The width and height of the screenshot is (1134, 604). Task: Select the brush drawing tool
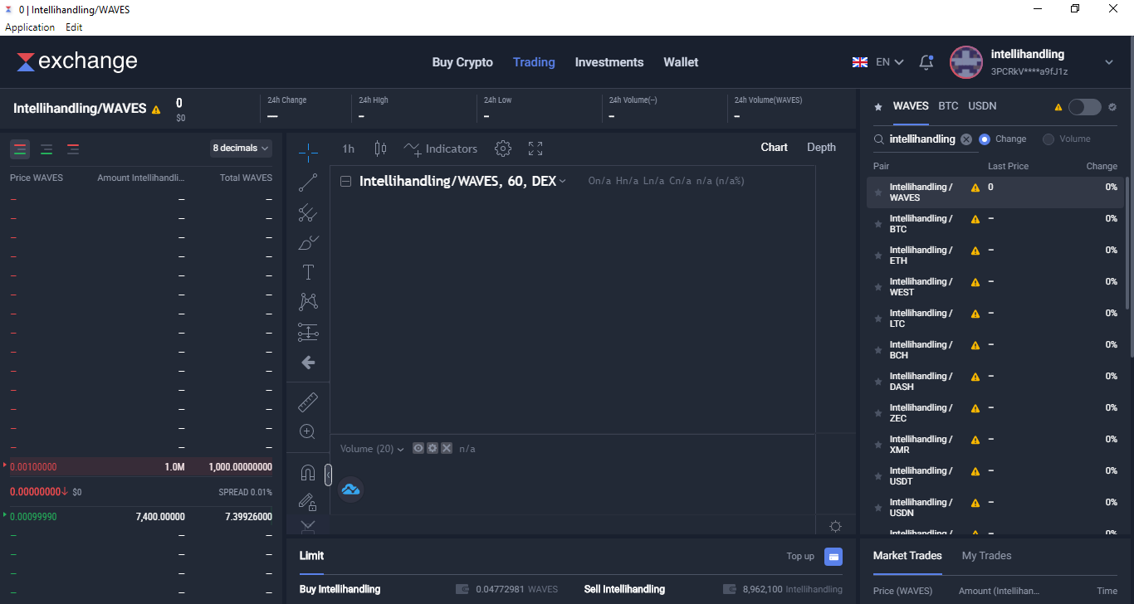pyautogui.click(x=308, y=243)
